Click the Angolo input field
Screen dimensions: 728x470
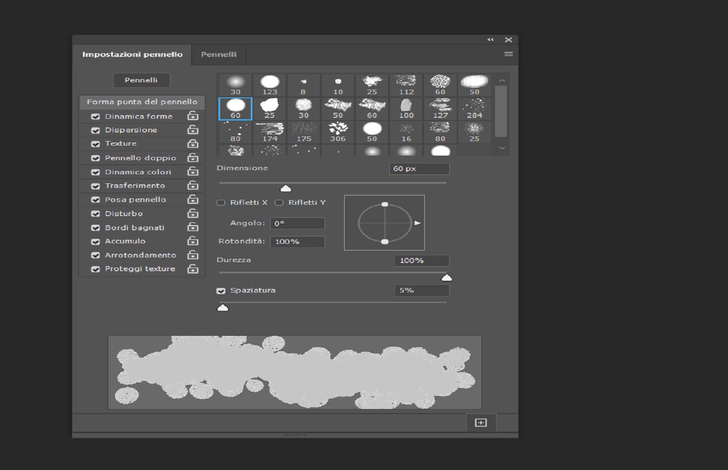[x=297, y=223]
